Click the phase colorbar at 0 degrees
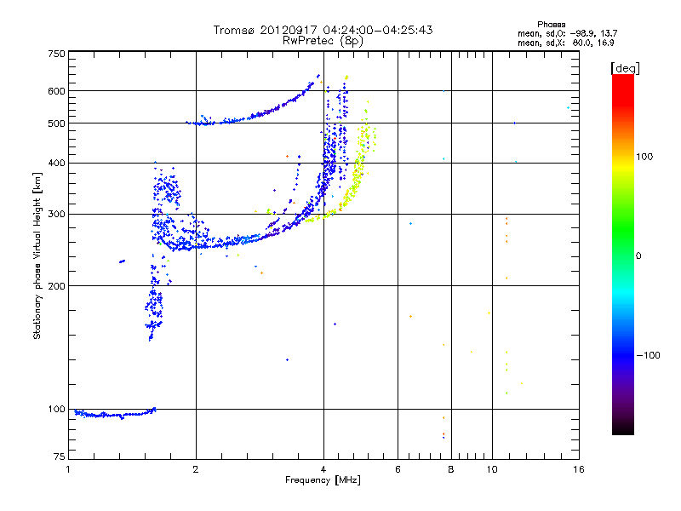The image size is (681, 511). pyautogui.click(x=623, y=256)
